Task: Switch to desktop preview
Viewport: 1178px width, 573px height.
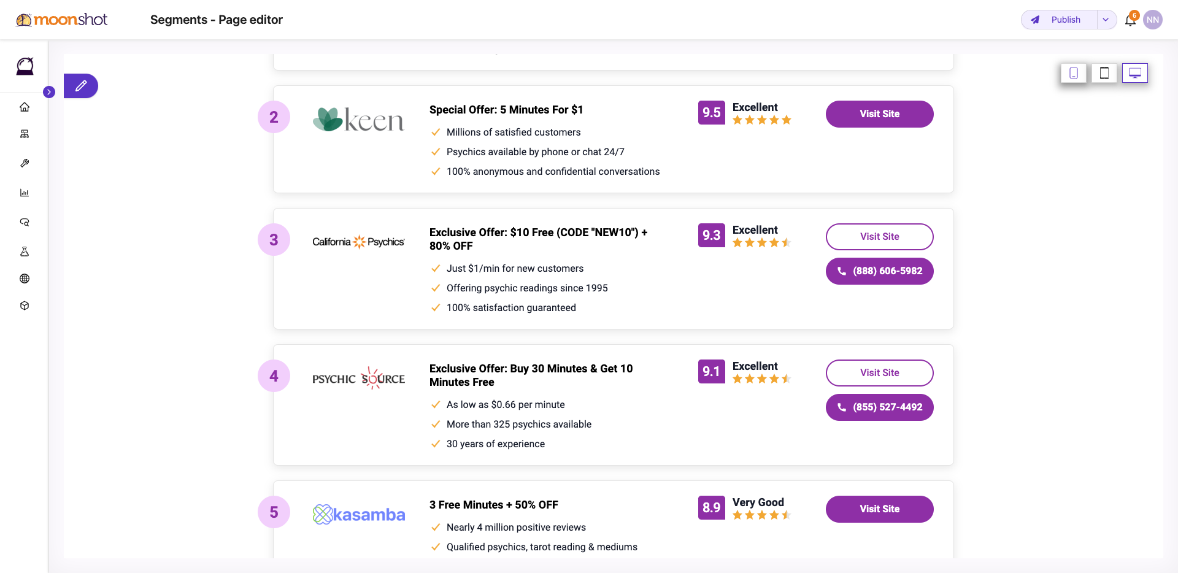Action: pos(1135,73)
